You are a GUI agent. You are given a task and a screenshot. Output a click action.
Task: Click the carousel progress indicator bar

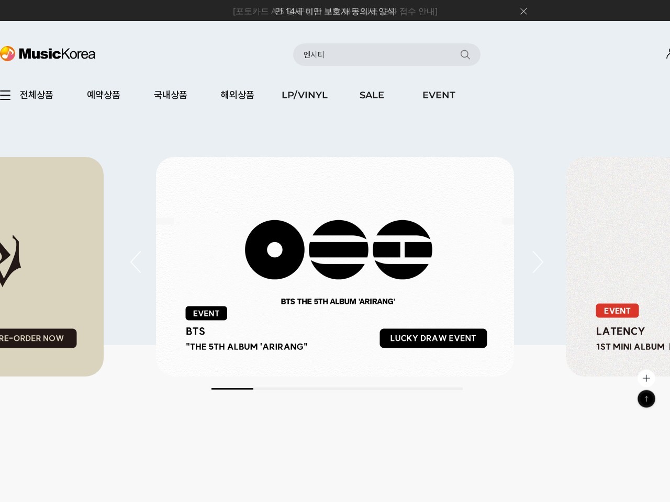pos(337,389)
